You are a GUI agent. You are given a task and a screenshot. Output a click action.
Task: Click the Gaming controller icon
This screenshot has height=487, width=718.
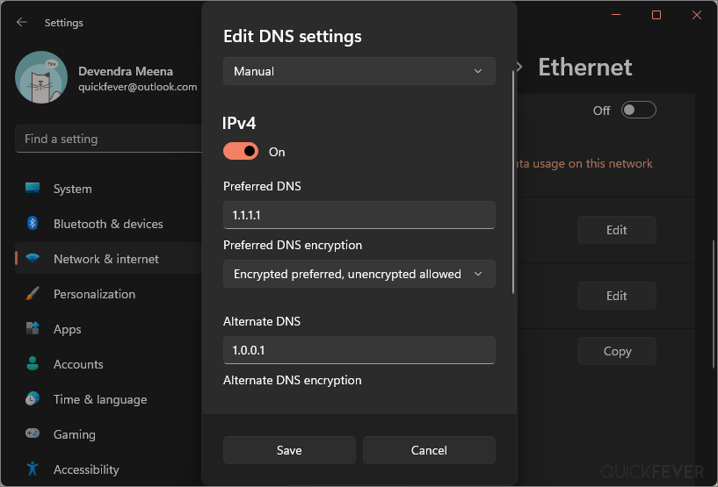coord(33,433)
